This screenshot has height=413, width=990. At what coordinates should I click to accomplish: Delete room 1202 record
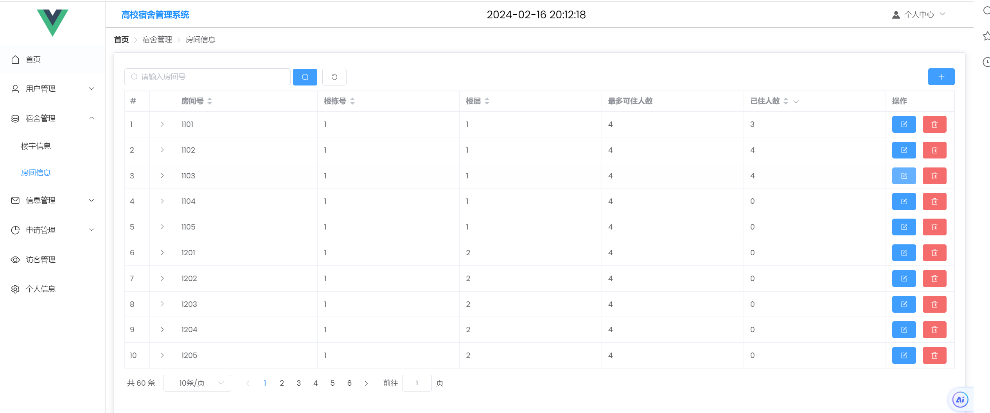[x=934, y=278]
